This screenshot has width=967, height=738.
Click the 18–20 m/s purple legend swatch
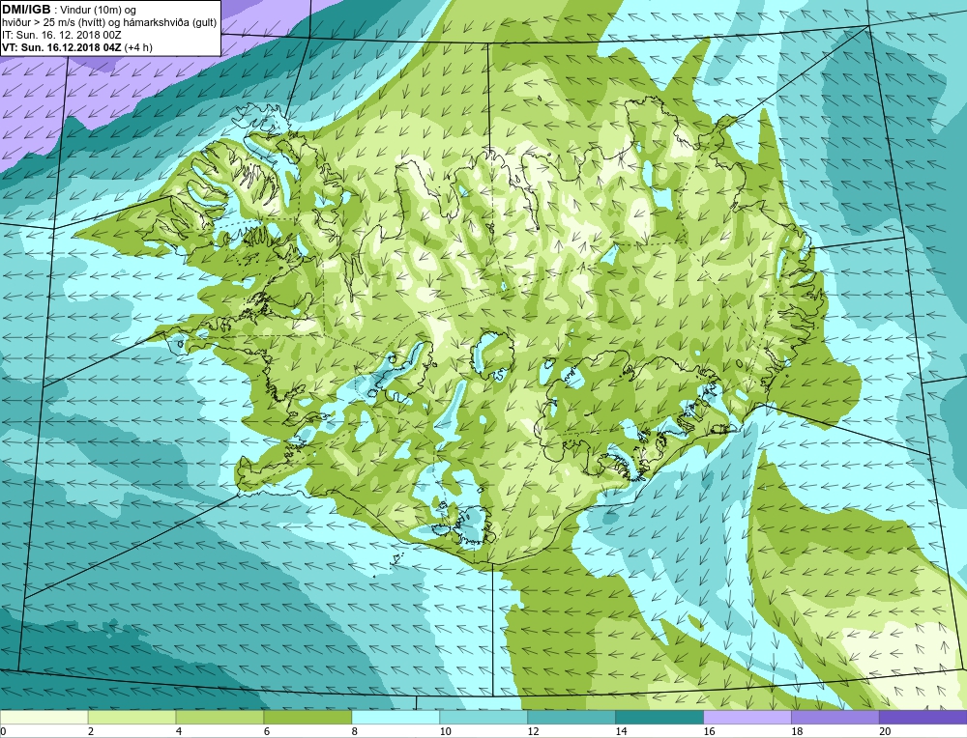coord(835,718)
